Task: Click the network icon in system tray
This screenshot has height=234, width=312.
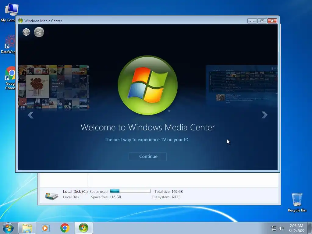Action: click(274, 228)
